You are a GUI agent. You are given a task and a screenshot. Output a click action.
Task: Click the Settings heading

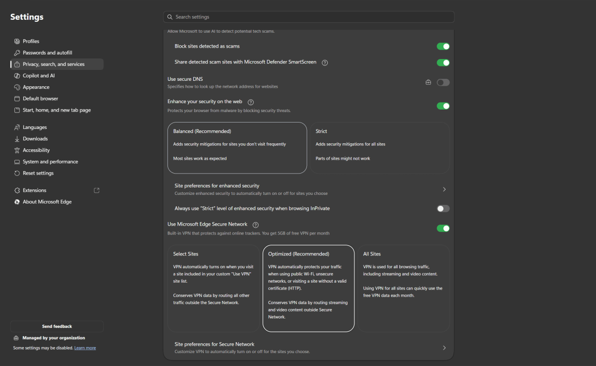pos(27,17)
